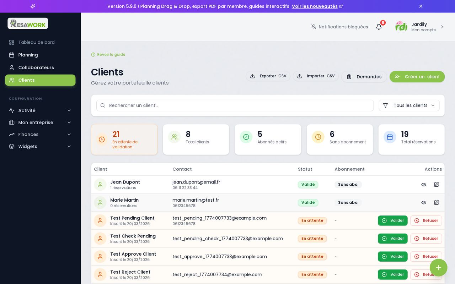Click marie.martin@test.fr contact
Viewport: 455px width, 284px height.
[196, 200]
